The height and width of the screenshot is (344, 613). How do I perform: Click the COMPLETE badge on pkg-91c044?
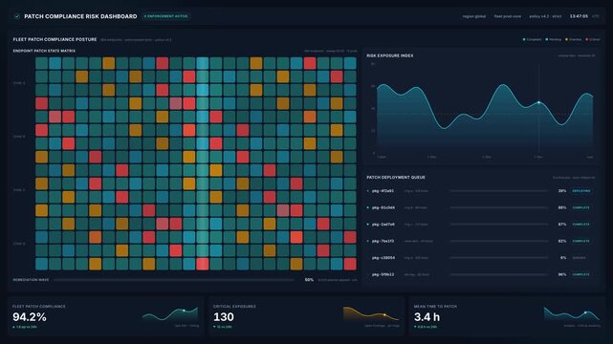pyautogui.click(x=580, y=207)
